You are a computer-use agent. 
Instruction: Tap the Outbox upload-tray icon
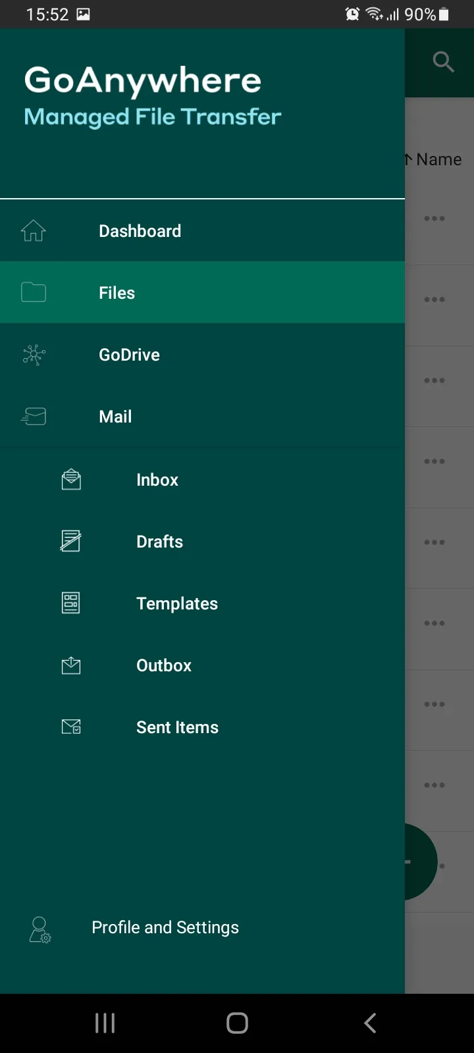click(71, 665)
